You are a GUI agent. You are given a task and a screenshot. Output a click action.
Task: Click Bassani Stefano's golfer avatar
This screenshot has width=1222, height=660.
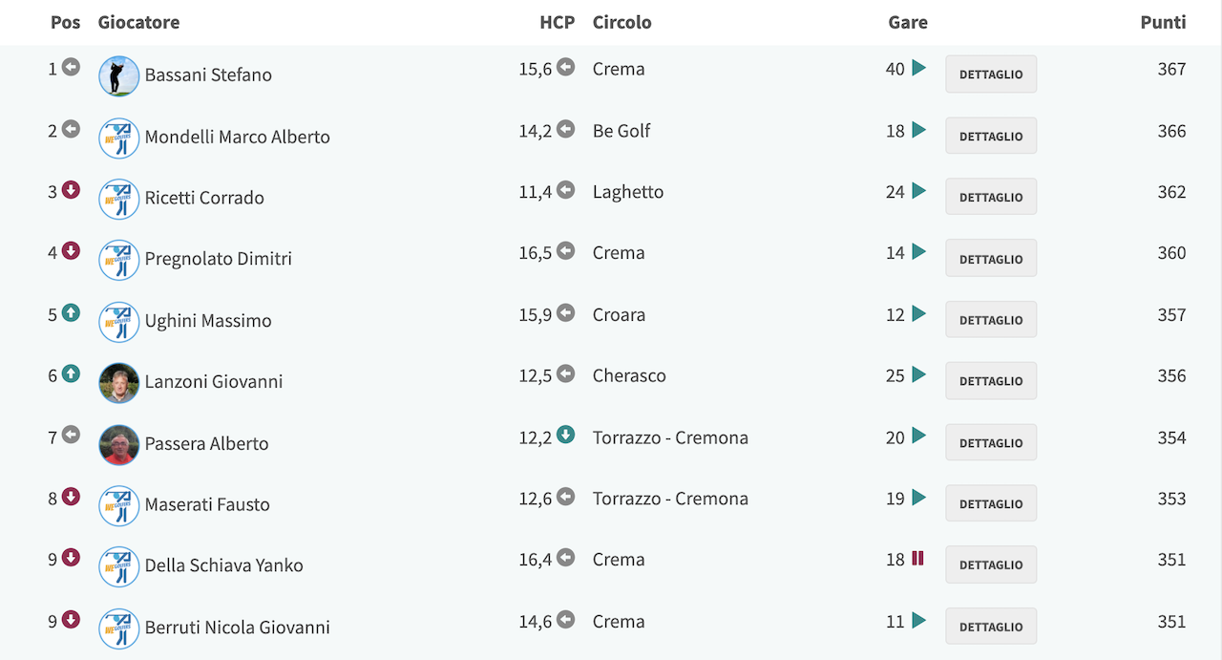click(x=119, y=75)
